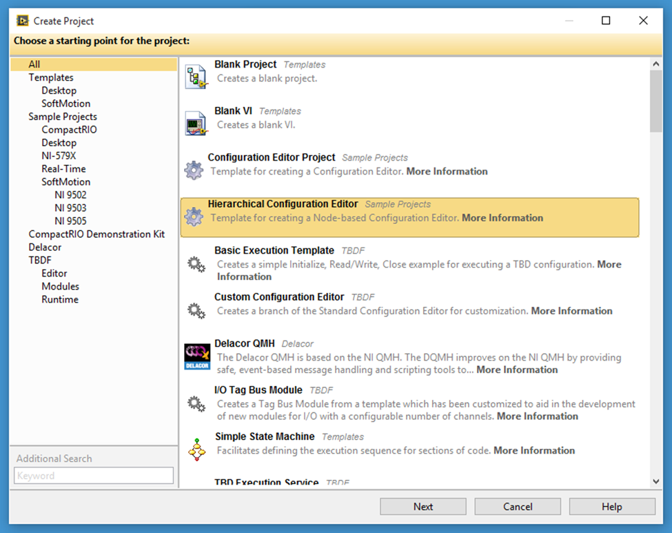The height and width of the screenshot is (533, 672).
Task: Select the Blank Project title
Action: click(x=245, y=64)
